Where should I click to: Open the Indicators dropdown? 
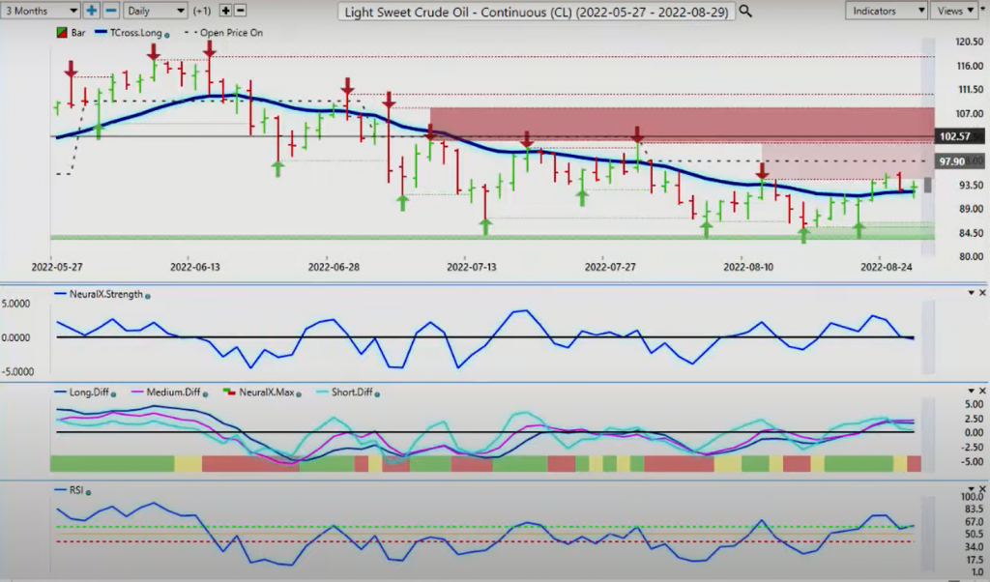886,11
